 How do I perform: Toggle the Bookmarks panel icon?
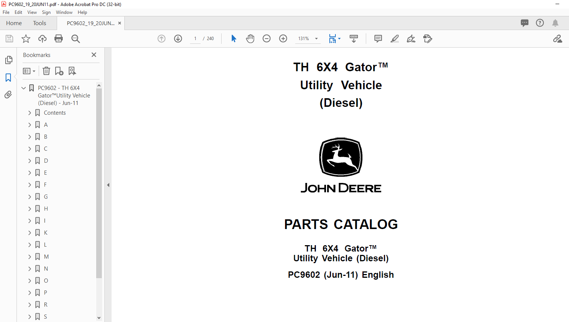point(8,78)
